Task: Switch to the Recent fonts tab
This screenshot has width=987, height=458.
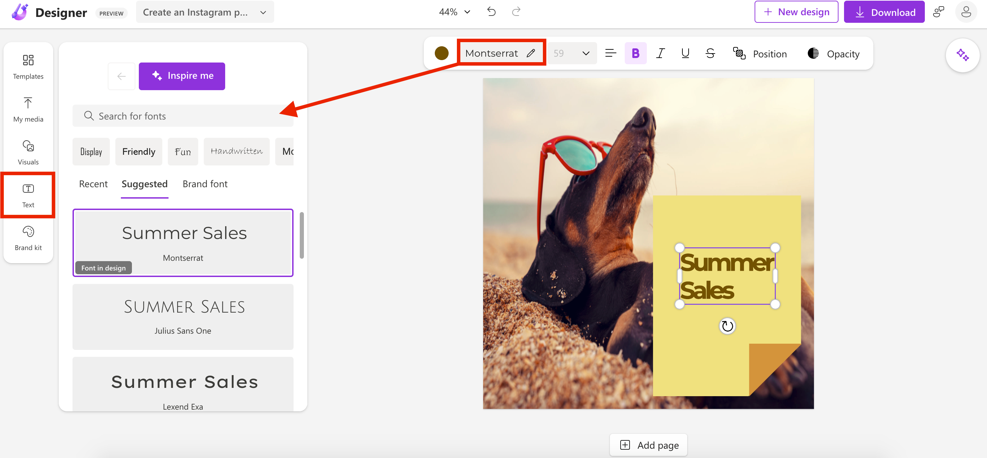Action: pyautogui.click(x=93, y=184)
